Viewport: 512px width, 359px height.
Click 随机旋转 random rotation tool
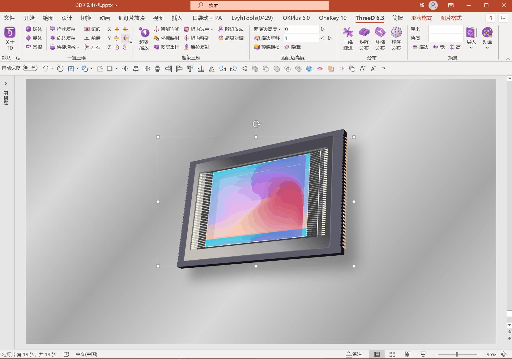point(231,29)
